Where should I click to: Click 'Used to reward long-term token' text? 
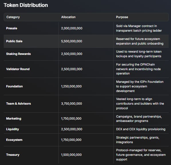(139, 54)
